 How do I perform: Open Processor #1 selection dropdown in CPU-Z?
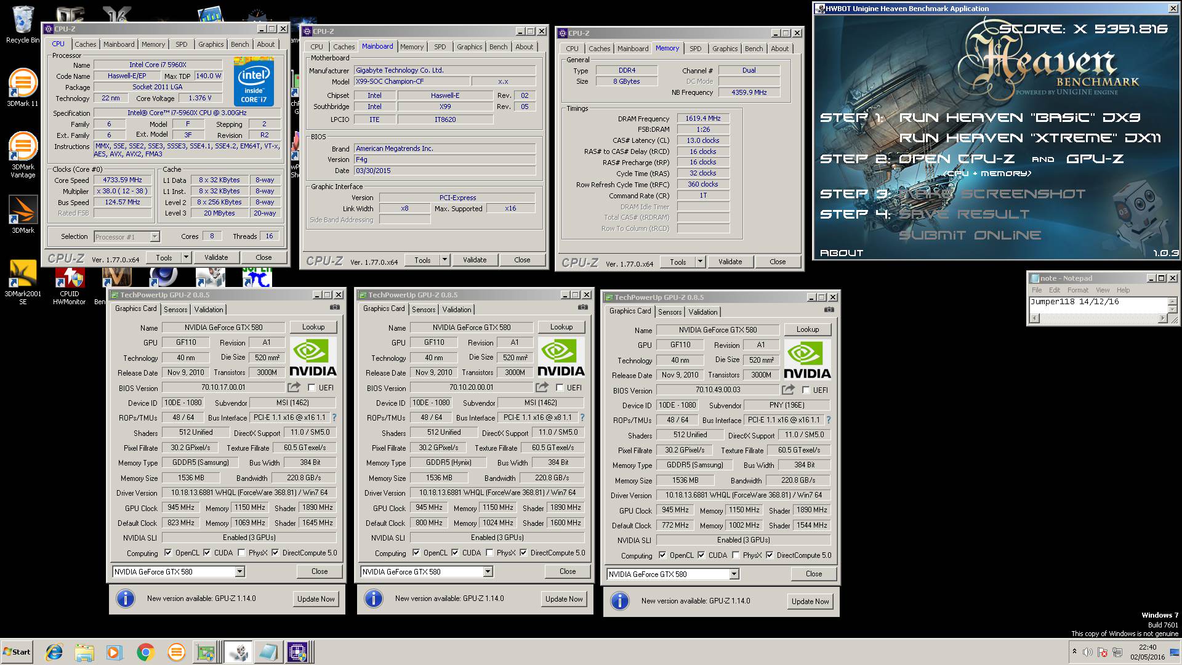155,236
